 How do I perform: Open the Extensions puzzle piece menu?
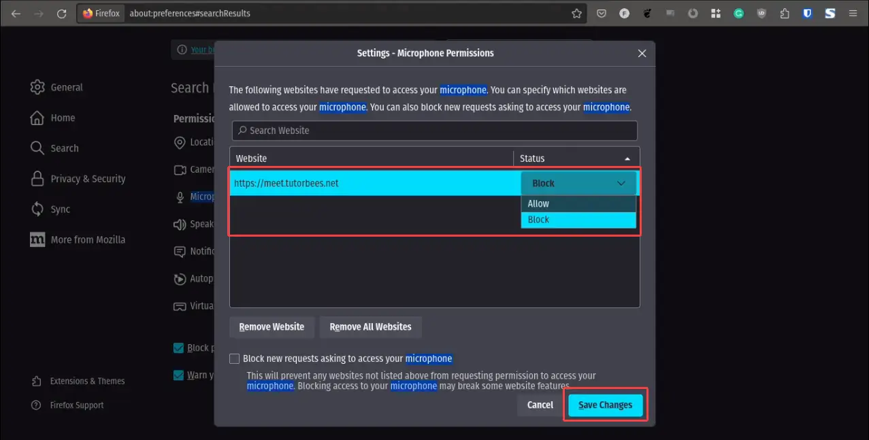[x=785, y=14]
